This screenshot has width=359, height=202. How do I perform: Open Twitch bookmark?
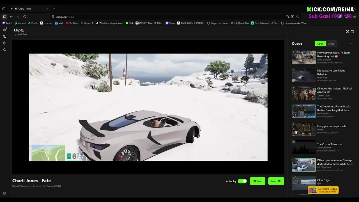[7, 23]
